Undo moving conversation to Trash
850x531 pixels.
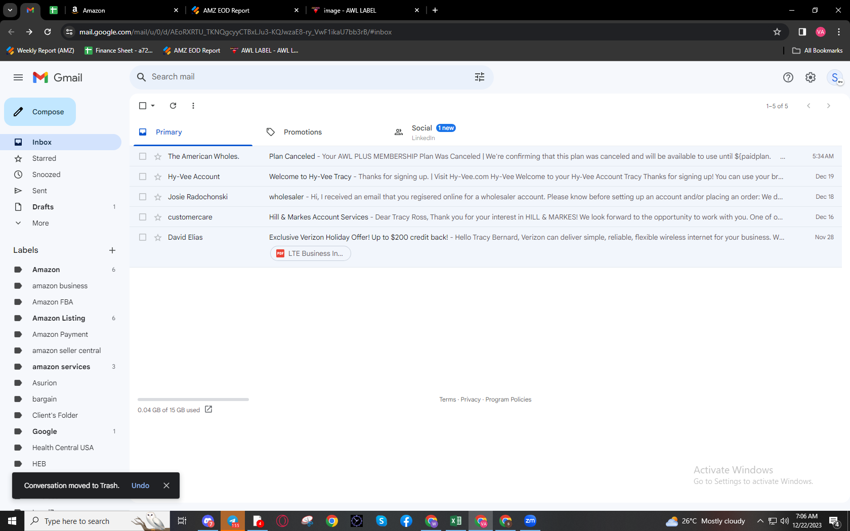click(x=140, y=485)
